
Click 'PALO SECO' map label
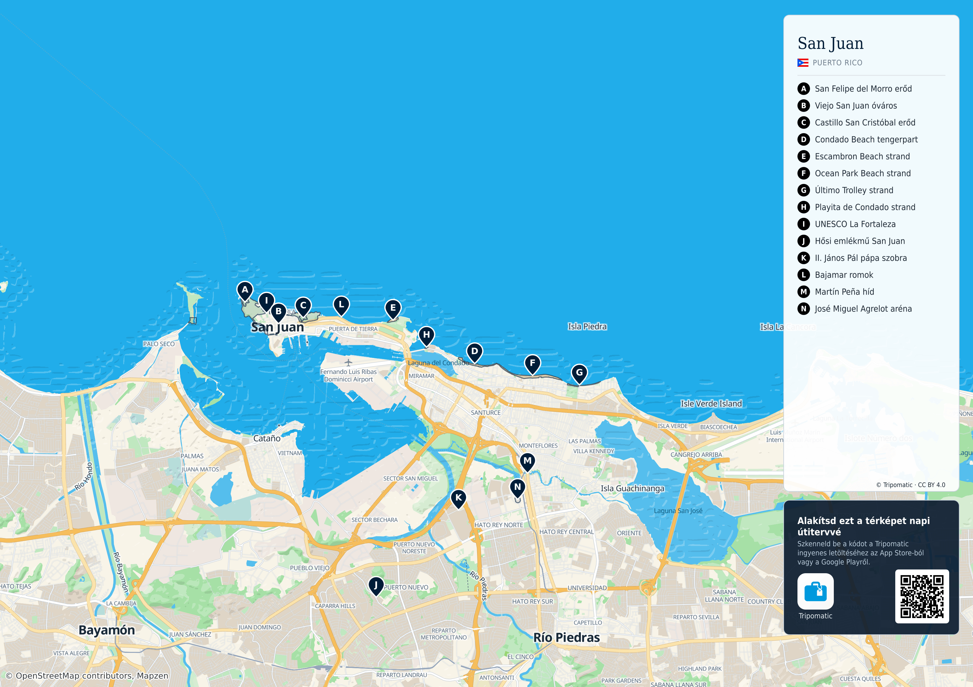pos(159,344)
